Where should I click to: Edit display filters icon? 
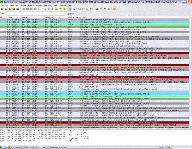101,9
